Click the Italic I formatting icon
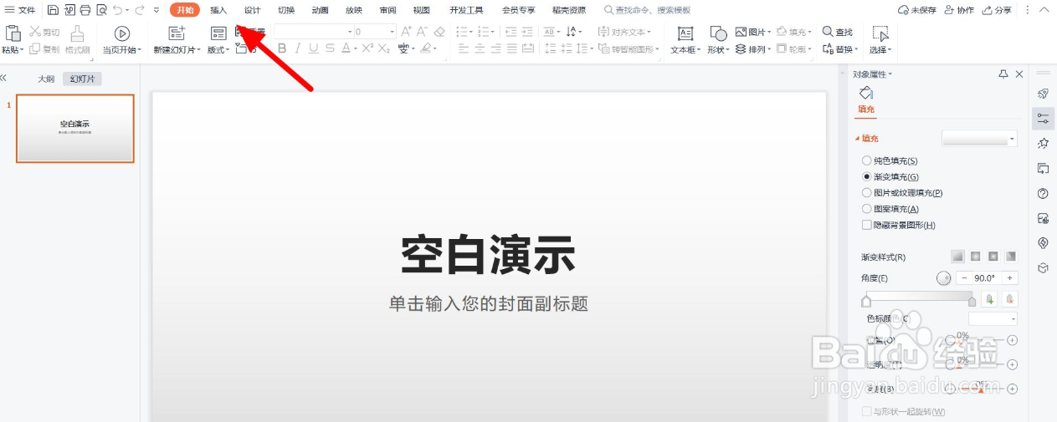This screenshot has height=422, width=1057. point(298,48)
